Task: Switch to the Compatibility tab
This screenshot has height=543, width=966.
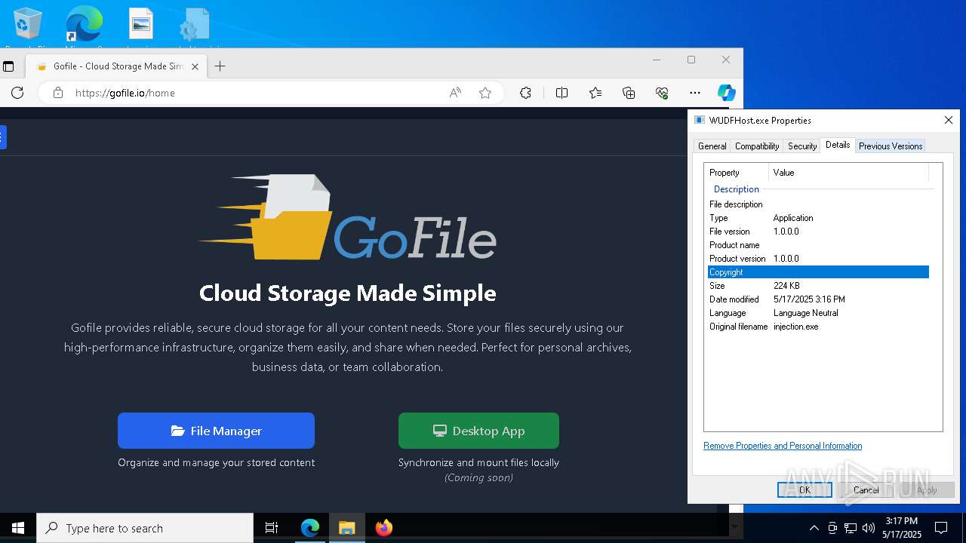Action: (x=757, y=146)
